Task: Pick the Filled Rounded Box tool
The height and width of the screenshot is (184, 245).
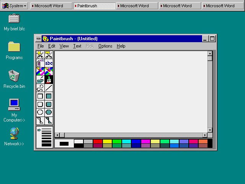Action: tap(49, 104)
